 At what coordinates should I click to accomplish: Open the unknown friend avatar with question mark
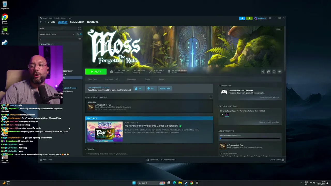coord(222,115)
